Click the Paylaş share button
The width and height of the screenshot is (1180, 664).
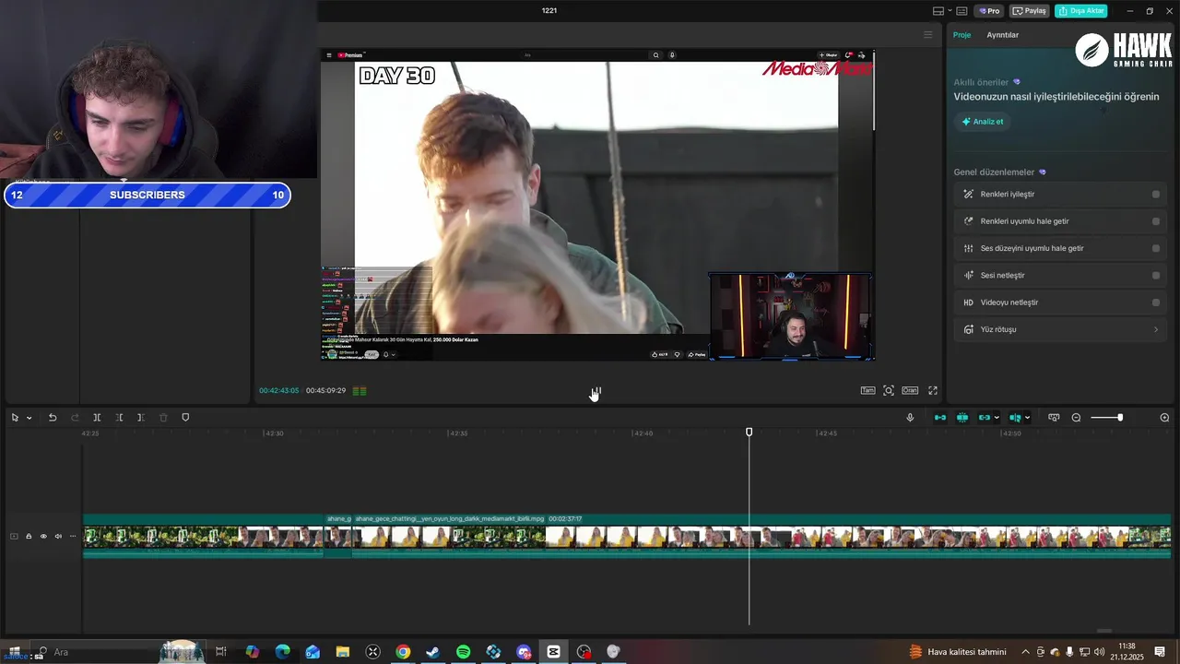point(1029,11)
